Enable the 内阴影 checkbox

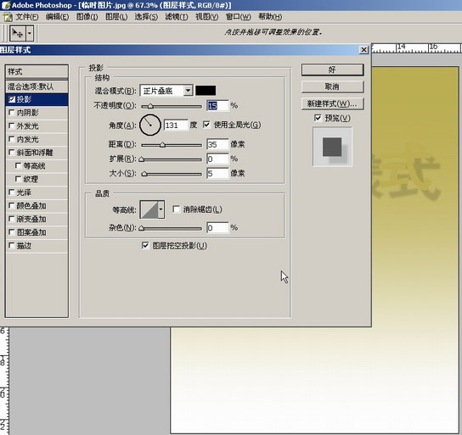(12, 113)
